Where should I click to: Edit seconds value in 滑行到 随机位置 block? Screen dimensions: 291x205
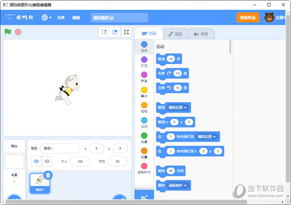[171, 137]
